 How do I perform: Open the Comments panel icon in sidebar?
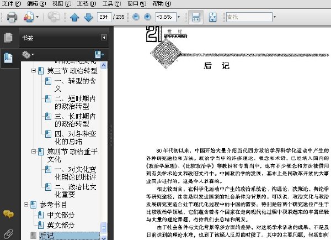point(8,214)
